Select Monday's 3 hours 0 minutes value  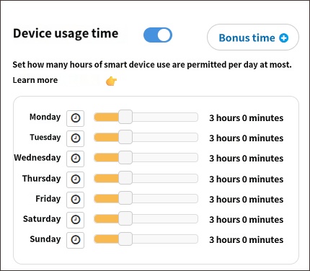[x=246, y=118]
